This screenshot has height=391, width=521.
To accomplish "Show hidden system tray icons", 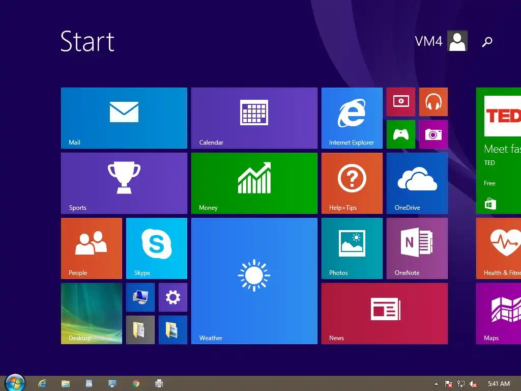I will click(x=436, y=384).
